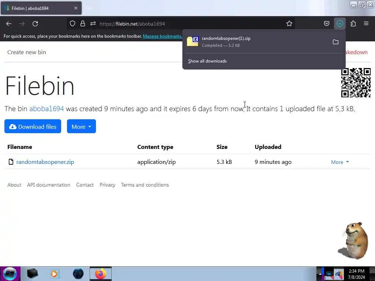
Task: View site security padlock info
Action: 83,24
